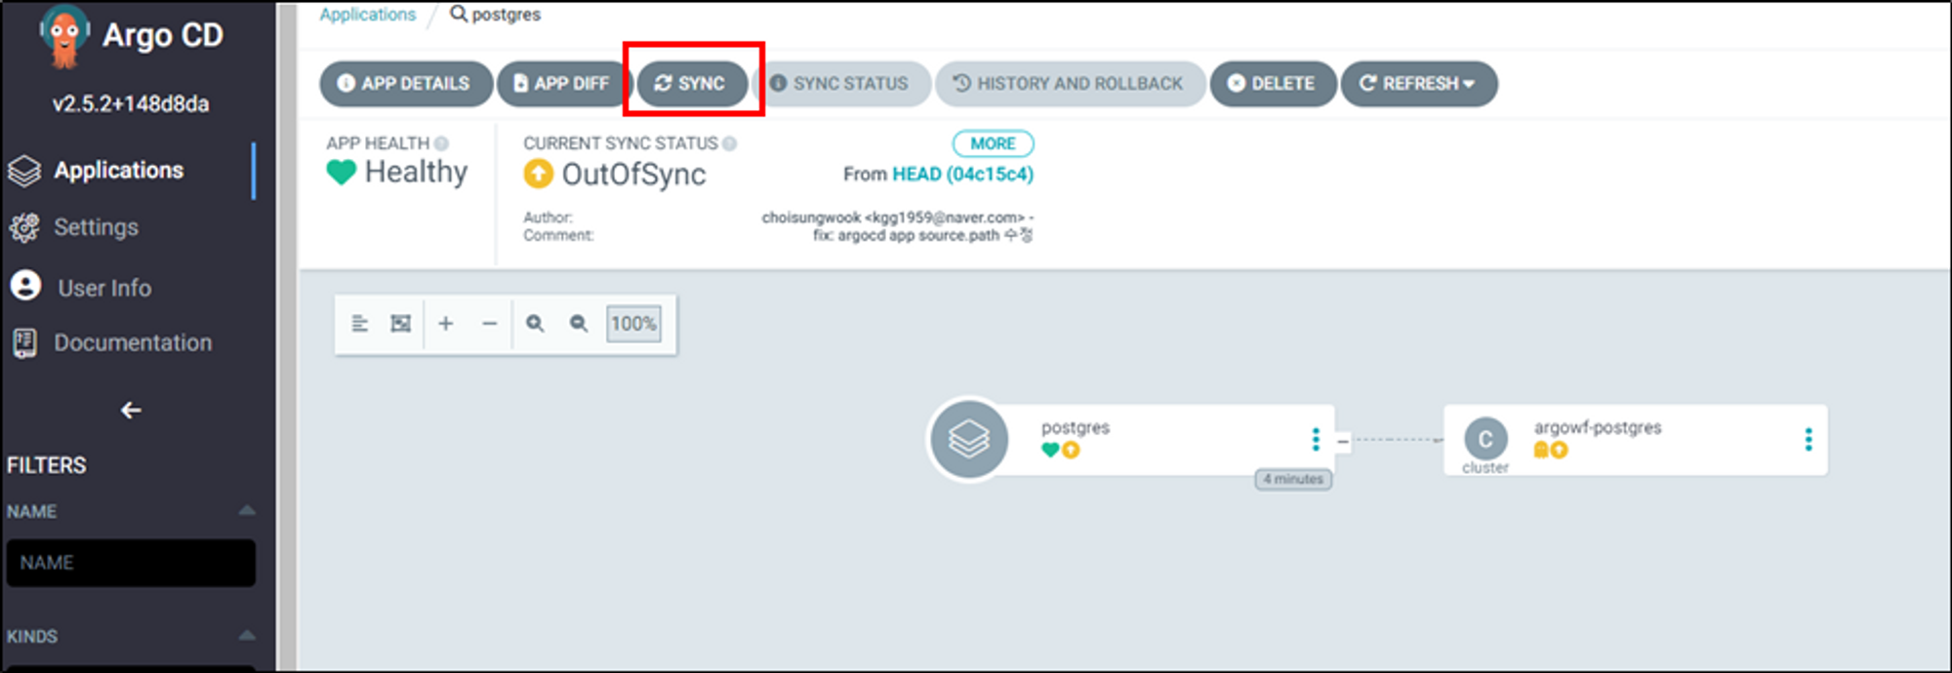
Task: Open the Documentation sidebar entry
Action: pos(133,342)
